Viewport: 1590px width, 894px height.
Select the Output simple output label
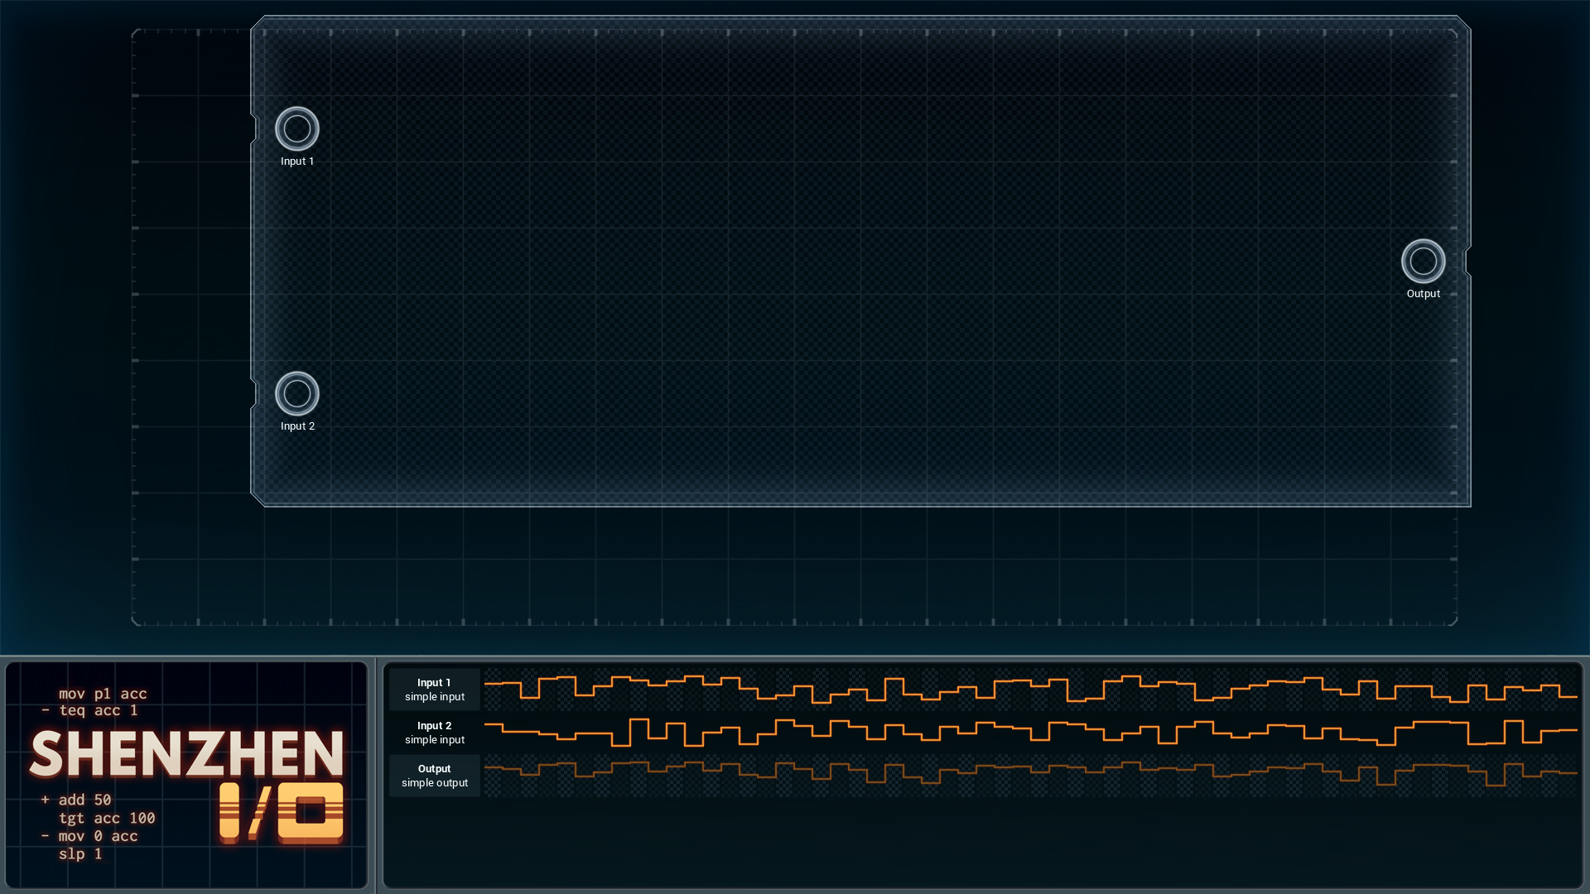[435, 776]
